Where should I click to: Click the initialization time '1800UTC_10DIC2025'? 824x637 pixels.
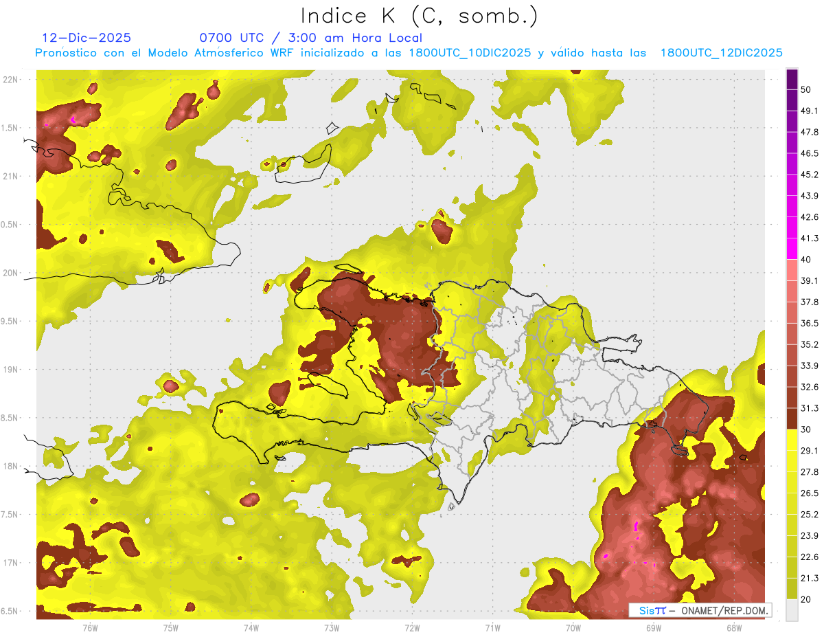coord(470,53)
